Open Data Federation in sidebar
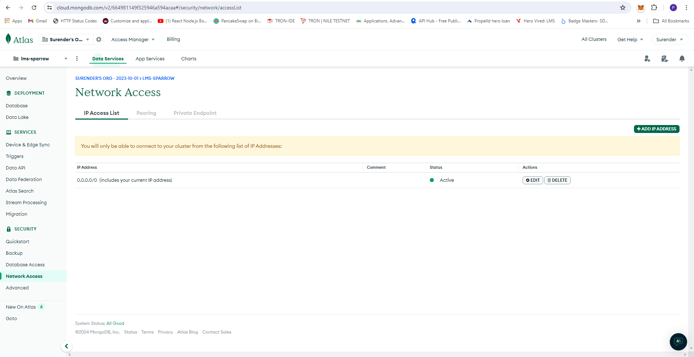This screenshot has width=694, height=357. click(x=24, y=179)
